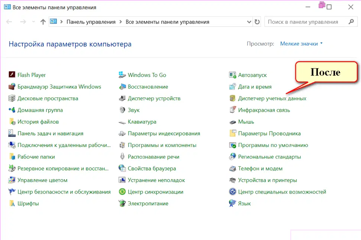361x240 pixels.
Task: Click the Центр синхронизации green icon
Action: 122,192
